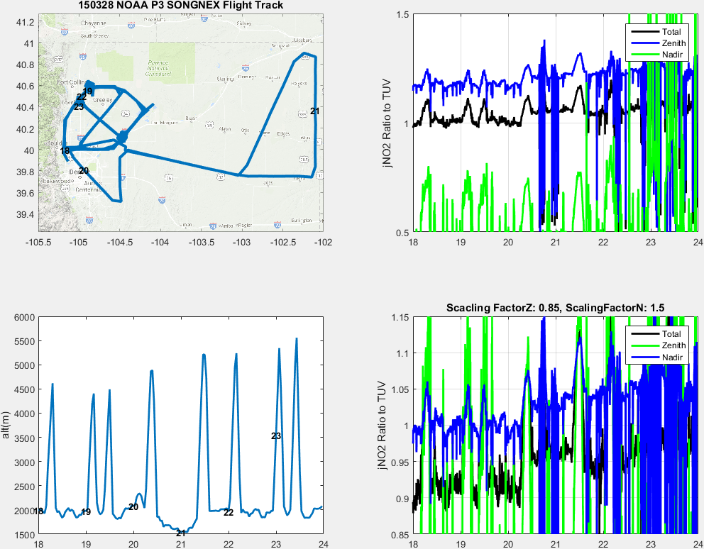Click hour marker 22 on altitude plot
This screenshot has height=549, width=704.
coord(229,512)
